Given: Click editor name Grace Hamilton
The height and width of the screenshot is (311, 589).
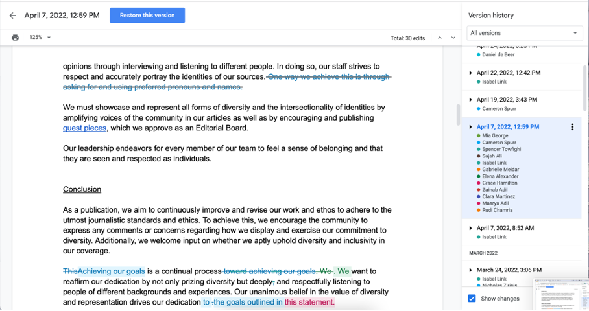Looking at the screenshot, I should (x=499, y=183).
